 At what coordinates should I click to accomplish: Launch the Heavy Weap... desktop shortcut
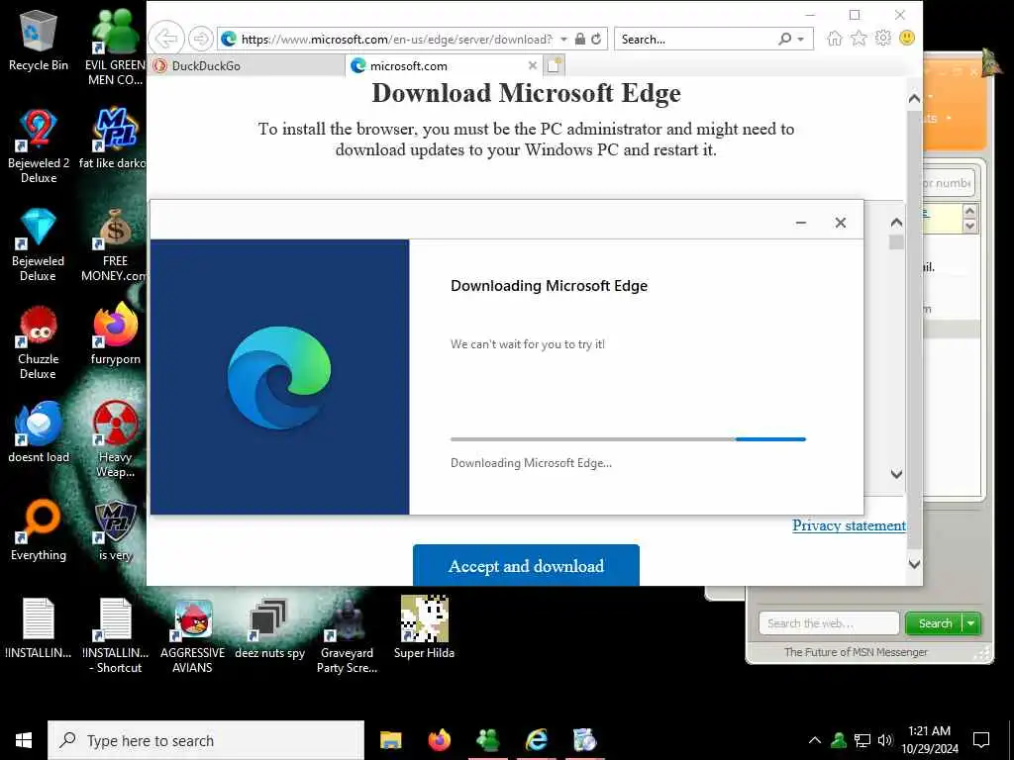pyautogui.click(x=115, y=439)
